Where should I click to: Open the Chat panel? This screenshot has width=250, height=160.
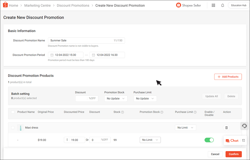232,140
